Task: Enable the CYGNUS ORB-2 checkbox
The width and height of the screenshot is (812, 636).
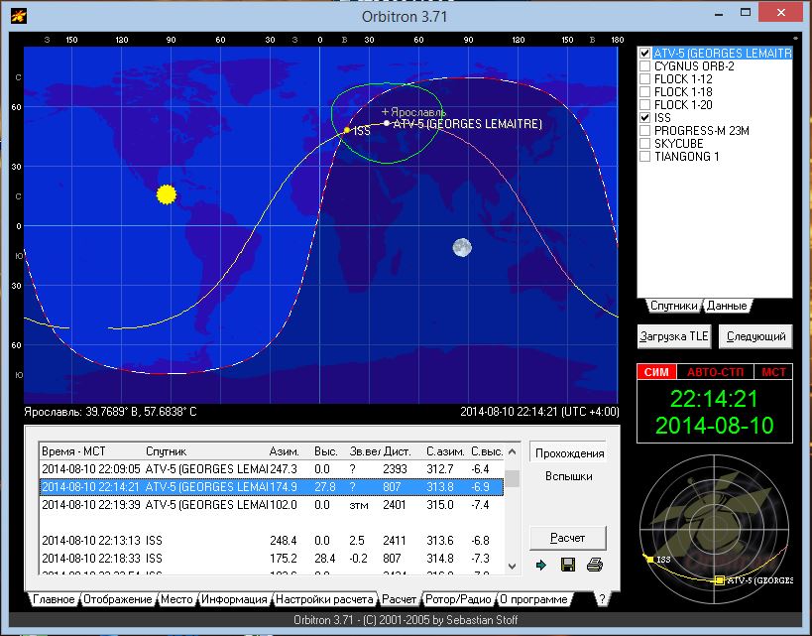Action: click(644, 65)
